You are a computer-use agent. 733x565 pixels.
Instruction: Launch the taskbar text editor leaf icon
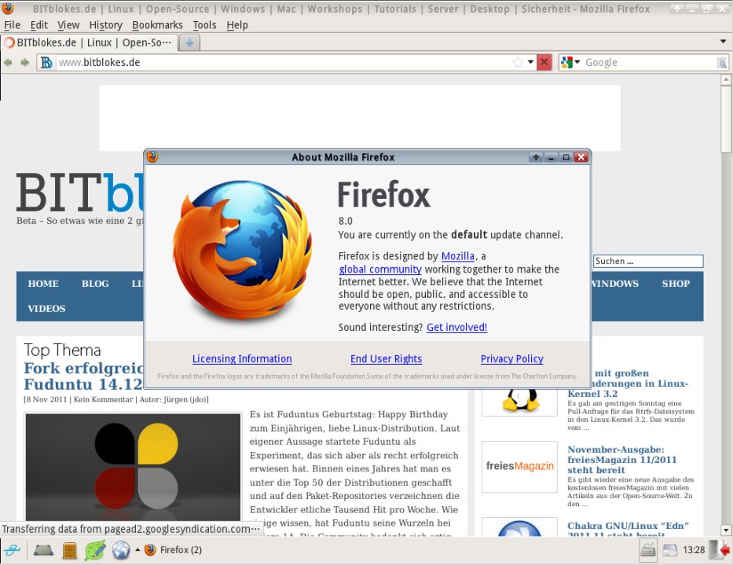click(95, 550)
